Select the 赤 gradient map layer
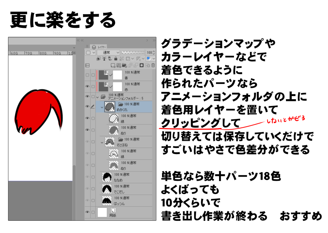 pos(125,87)
